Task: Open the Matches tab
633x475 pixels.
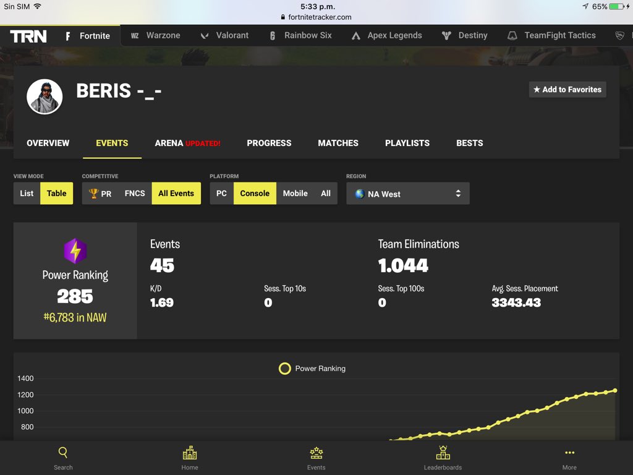Action: 338,143
